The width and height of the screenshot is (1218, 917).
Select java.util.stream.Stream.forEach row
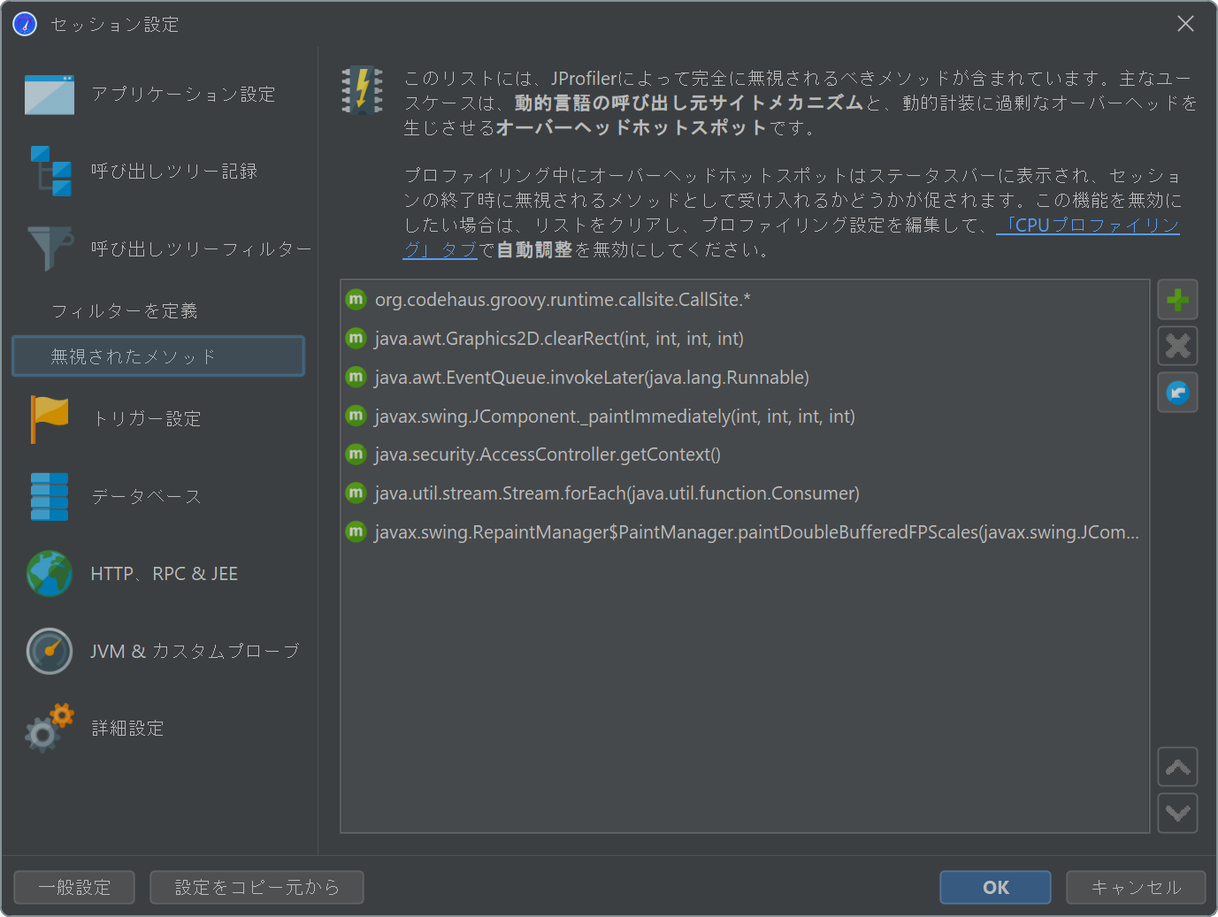point(745,493)
